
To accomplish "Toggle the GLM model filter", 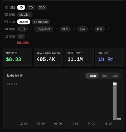I will click(x=65, y=29).
